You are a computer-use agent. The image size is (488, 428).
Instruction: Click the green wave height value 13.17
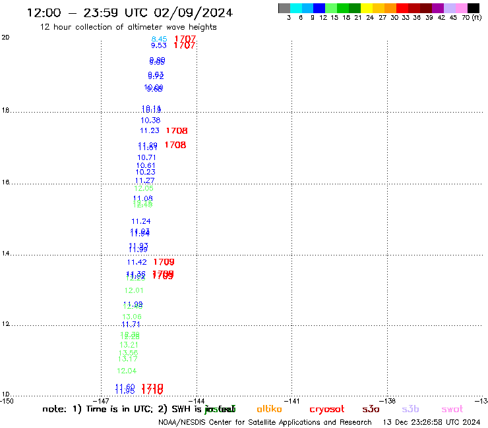127,359
